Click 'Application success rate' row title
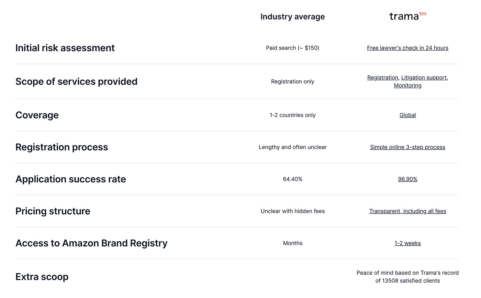The image size is (481, 298). (x=71, y=179)
